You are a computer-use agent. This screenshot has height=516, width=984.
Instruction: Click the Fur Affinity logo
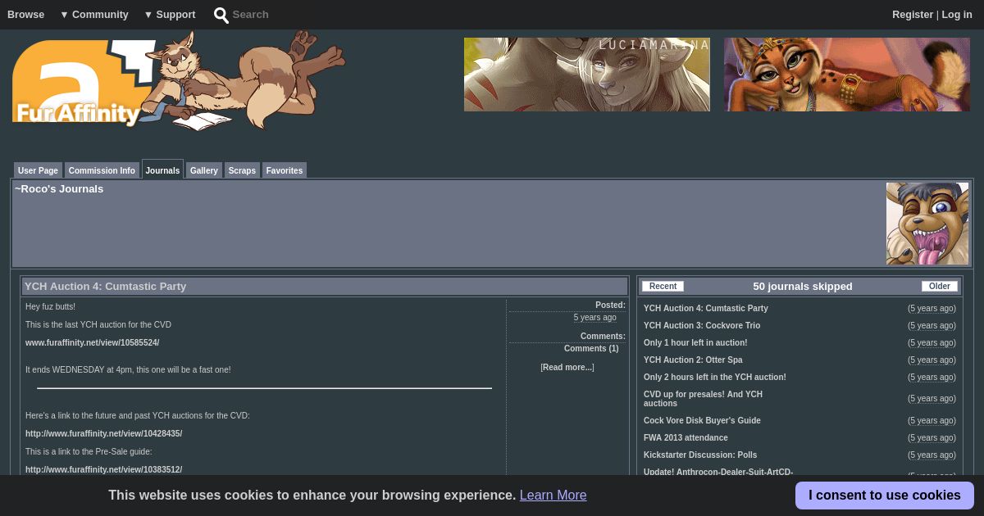point(178,80)
